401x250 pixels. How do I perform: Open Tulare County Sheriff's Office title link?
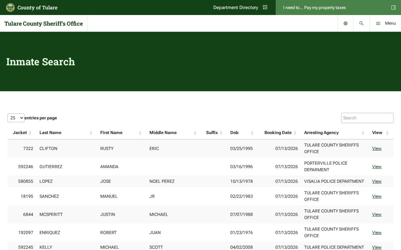point(44,23)
